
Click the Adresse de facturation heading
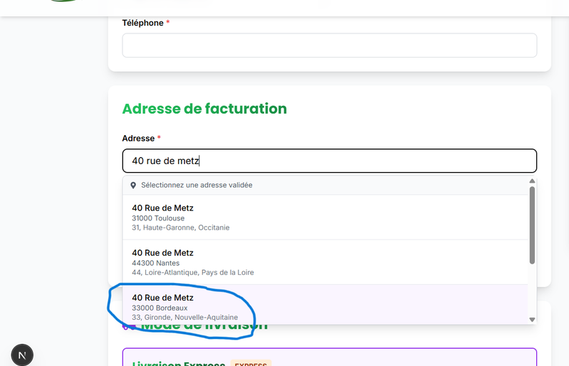(204, 109)
